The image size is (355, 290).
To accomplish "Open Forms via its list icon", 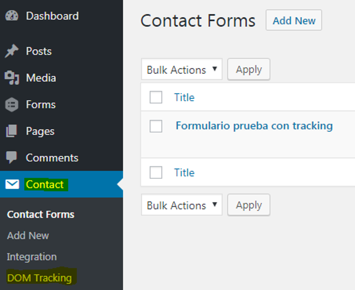I will [12, 104].
